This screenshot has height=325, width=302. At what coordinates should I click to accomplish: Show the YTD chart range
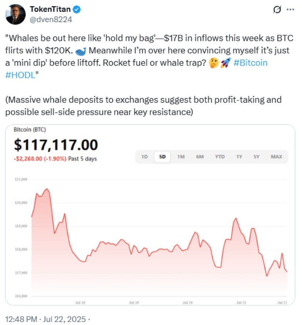point(220,157)
